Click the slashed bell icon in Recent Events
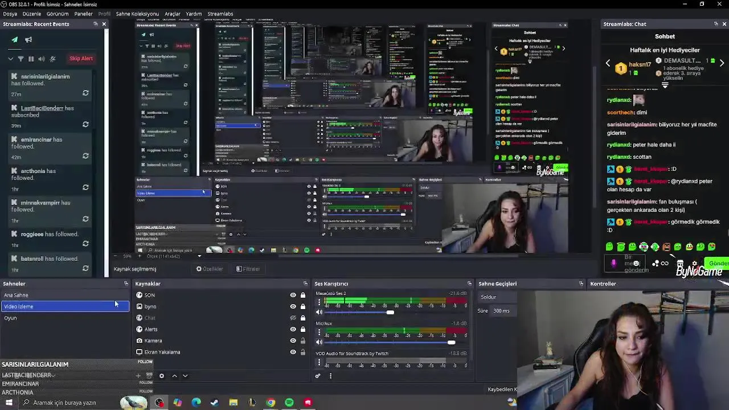 coord(52,59)
